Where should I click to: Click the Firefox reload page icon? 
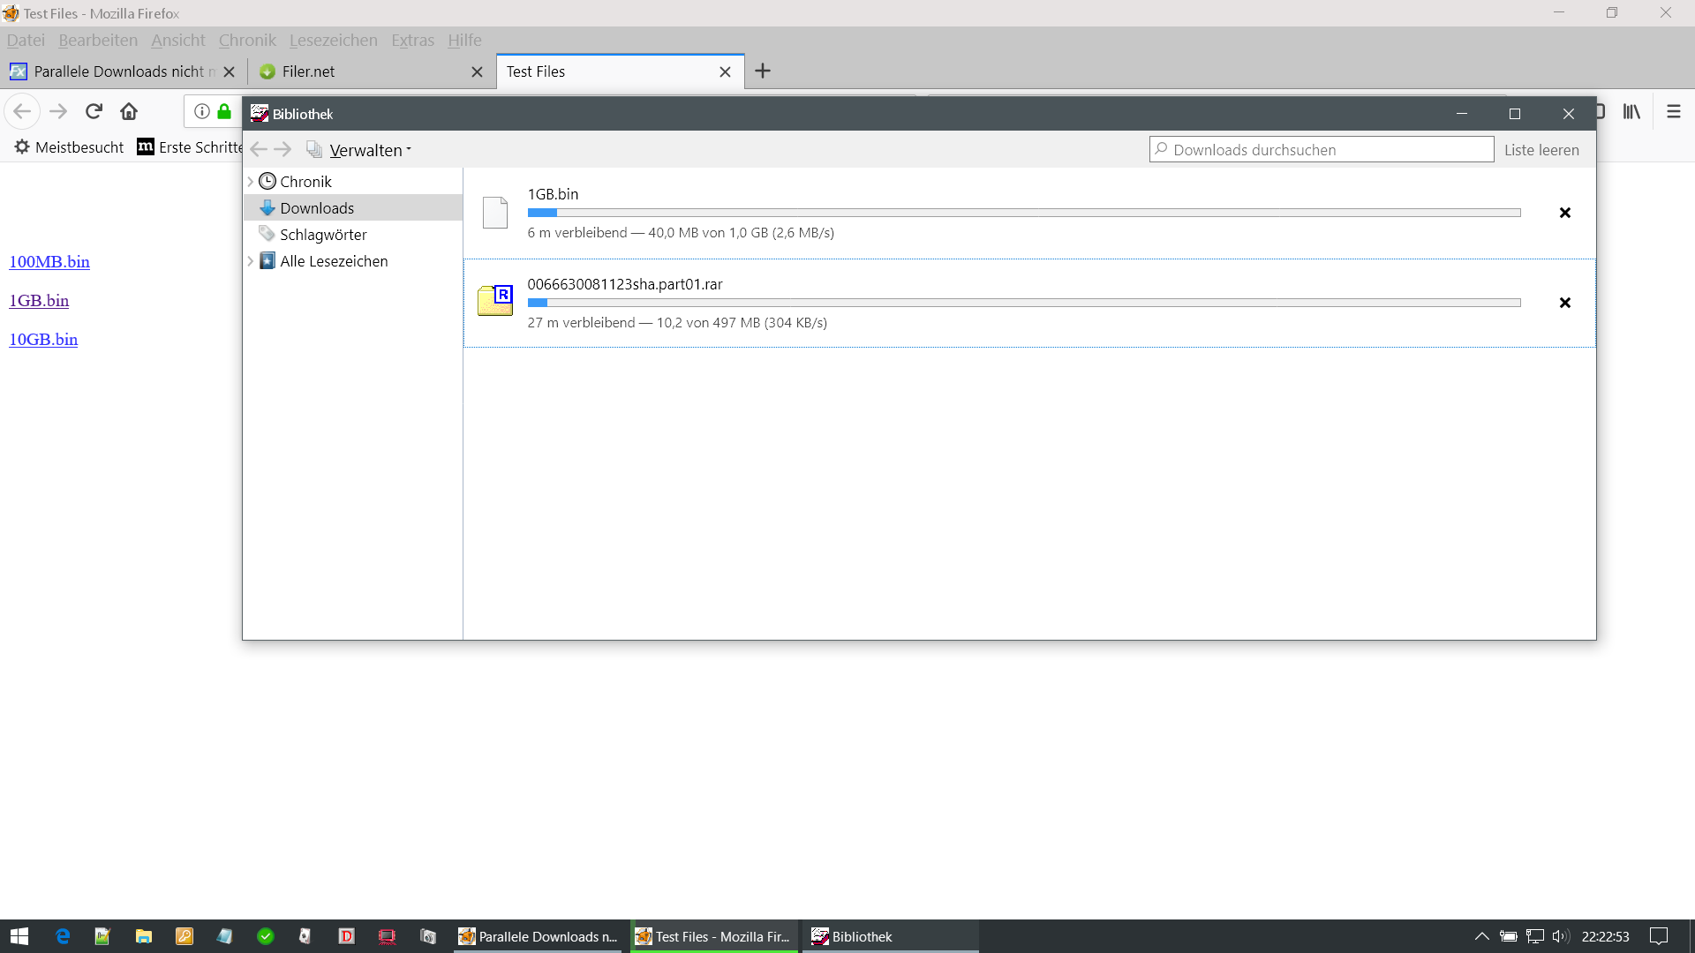click(x=94, y=111)
